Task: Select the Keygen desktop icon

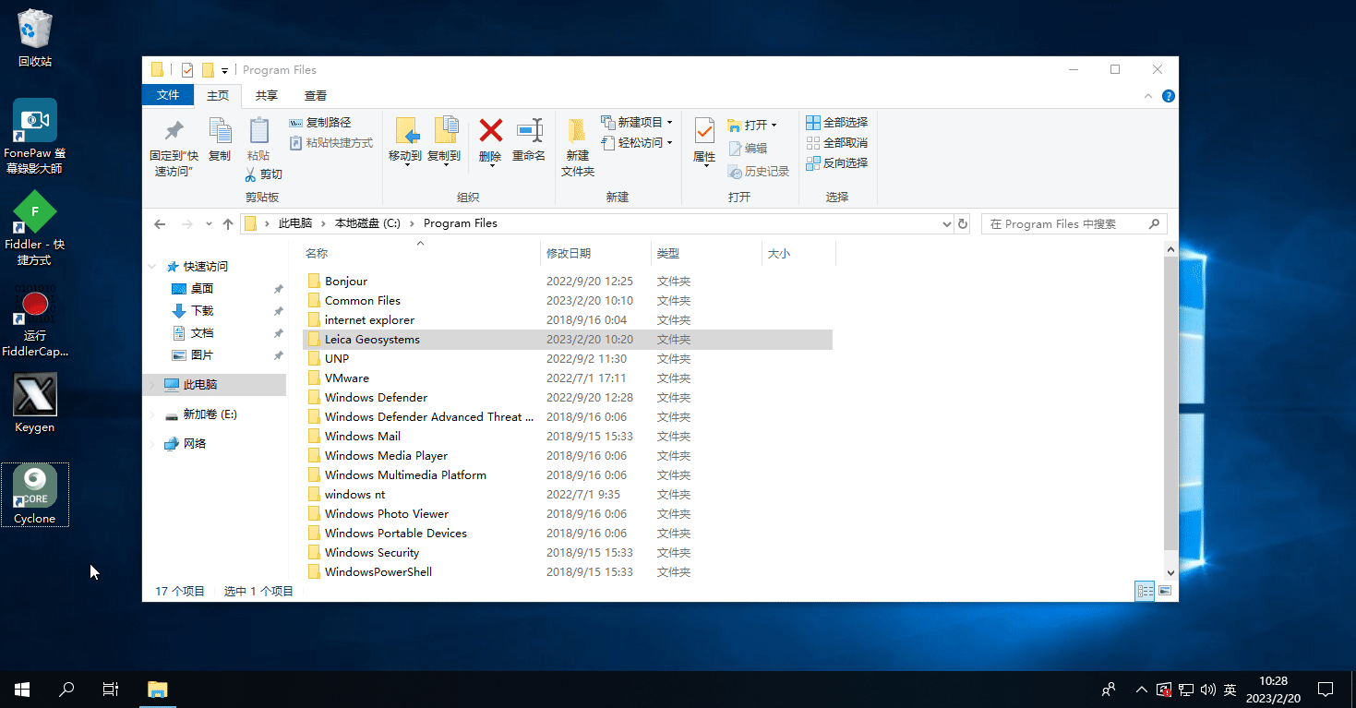Action: tap(35, 402)
